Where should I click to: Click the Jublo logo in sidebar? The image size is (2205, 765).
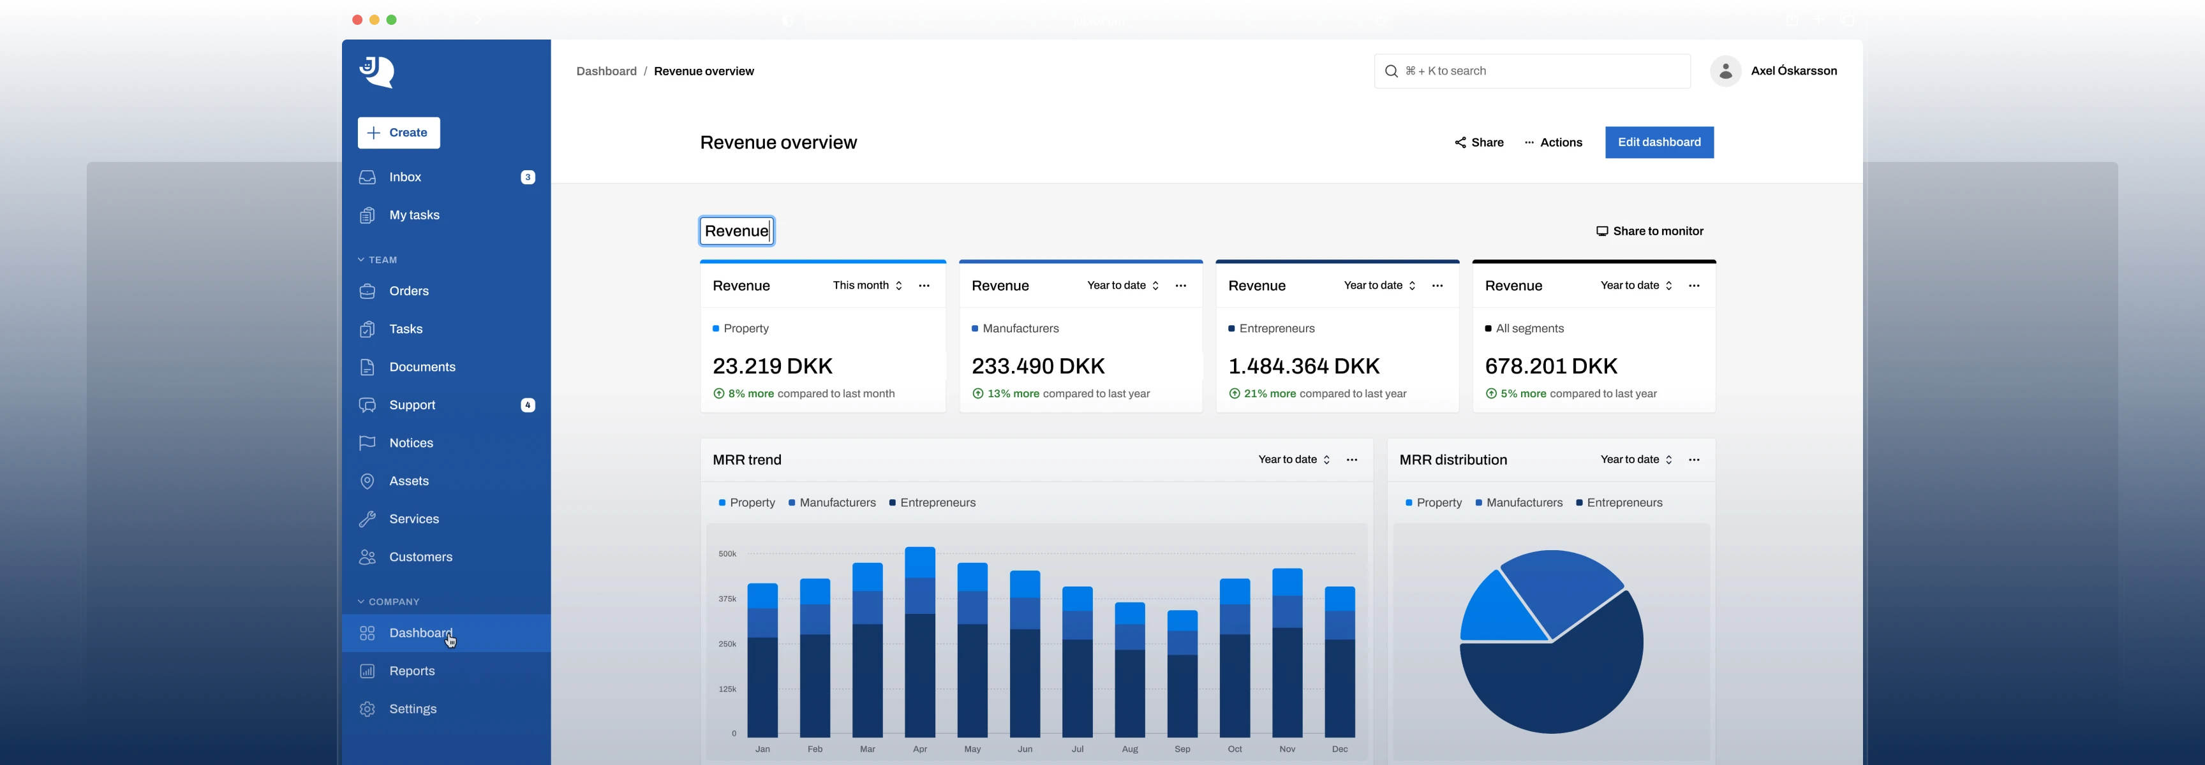(x=376, y=72)
